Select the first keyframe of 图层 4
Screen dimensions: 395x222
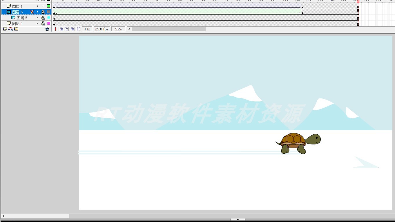(54, 25)
